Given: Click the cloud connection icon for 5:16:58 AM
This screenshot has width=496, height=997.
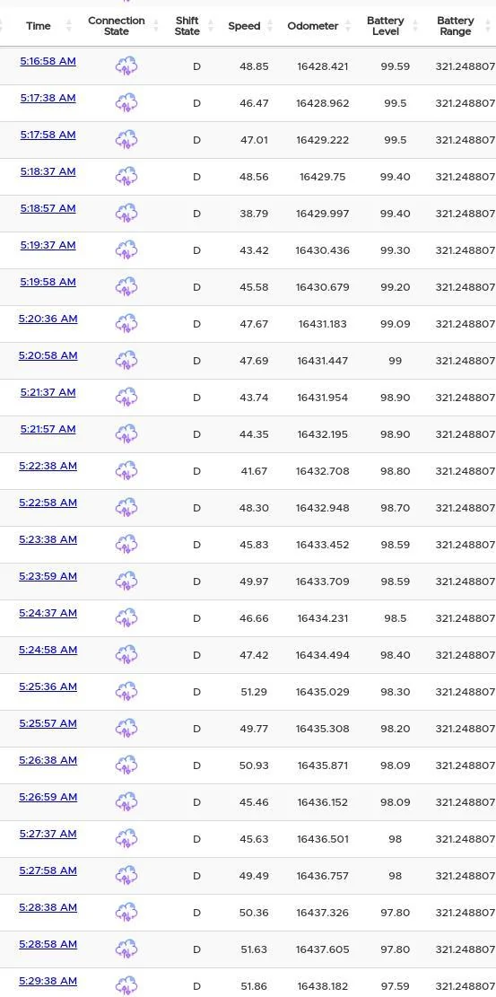Looking at the screenshot, I should click(x=126, y=66).
